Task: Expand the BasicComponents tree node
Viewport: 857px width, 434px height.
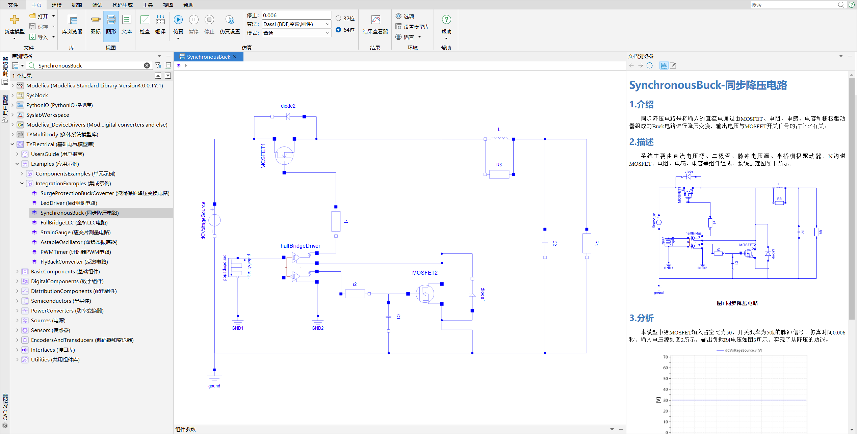Action: 17,271
